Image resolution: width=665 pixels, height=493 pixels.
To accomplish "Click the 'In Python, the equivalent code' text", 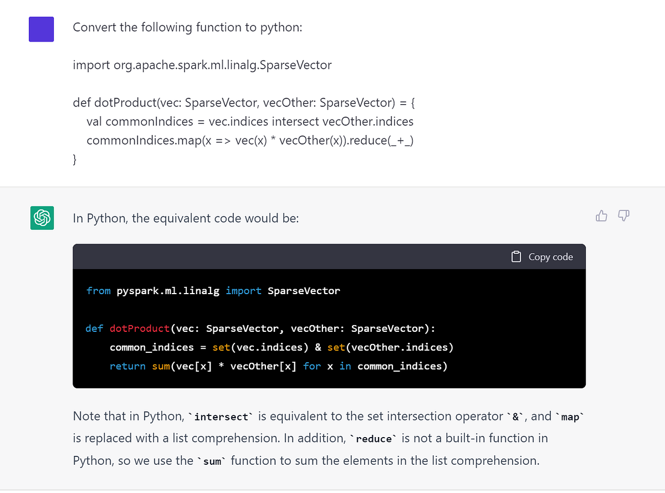I will (x=186, y=218).
